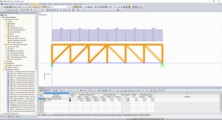Click the green roller support under the right truss node
This screenshot has height=120, width=222.
click(162, 65)
